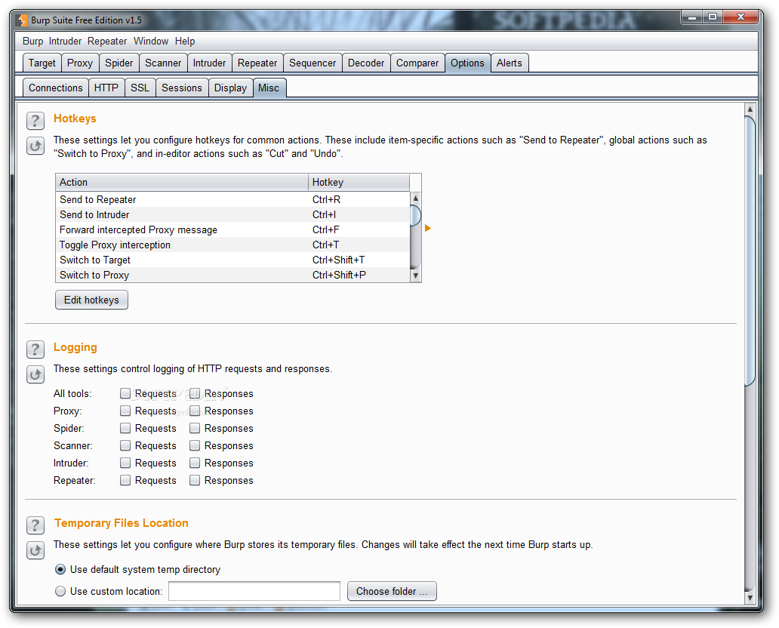Restore defaults for the Hotkeys section

click(35, 146)
